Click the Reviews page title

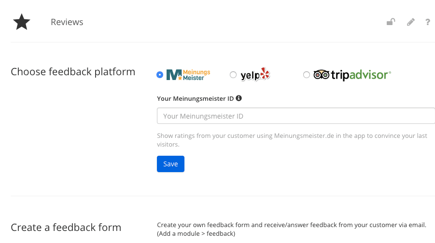point(67,22)
